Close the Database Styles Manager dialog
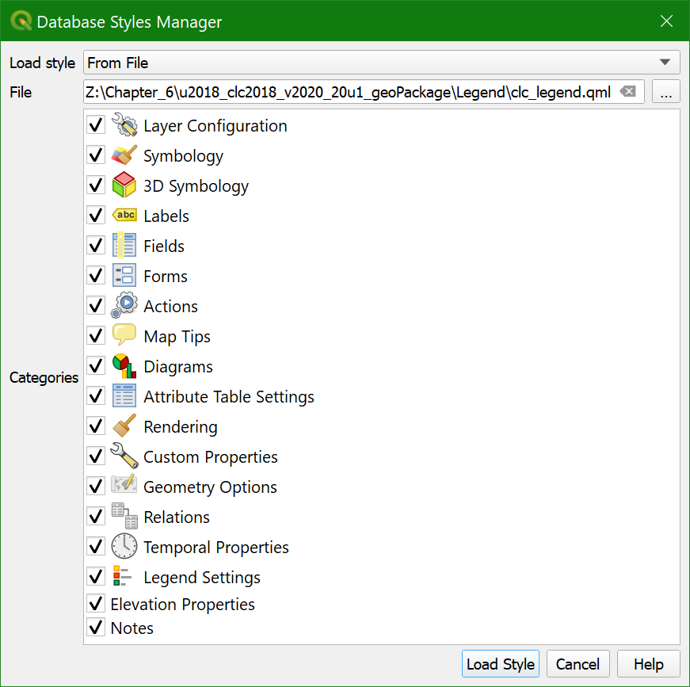The width and height of the screenshot is (690, 687). point(667,21)
